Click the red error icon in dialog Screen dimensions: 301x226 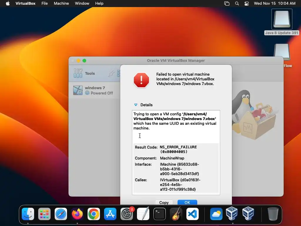[141, 80]
